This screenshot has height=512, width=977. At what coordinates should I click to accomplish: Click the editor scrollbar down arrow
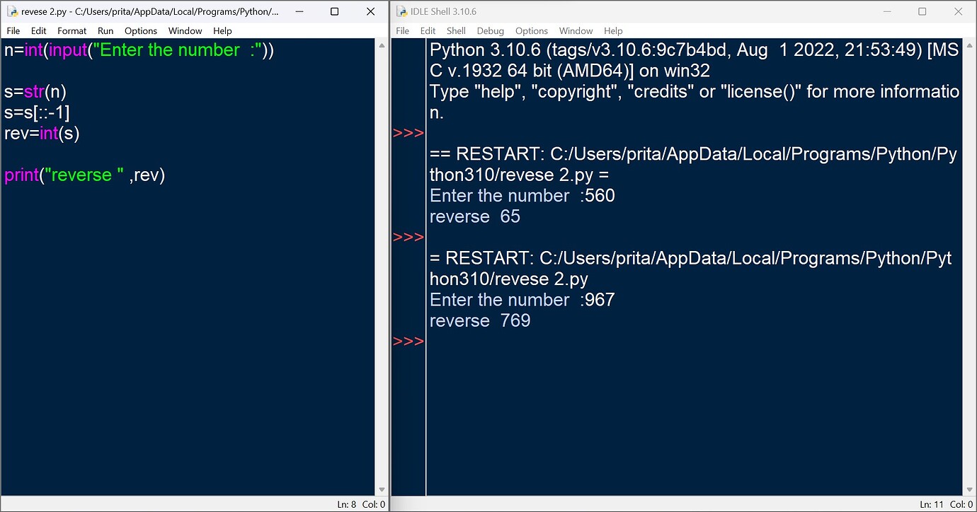382,490
